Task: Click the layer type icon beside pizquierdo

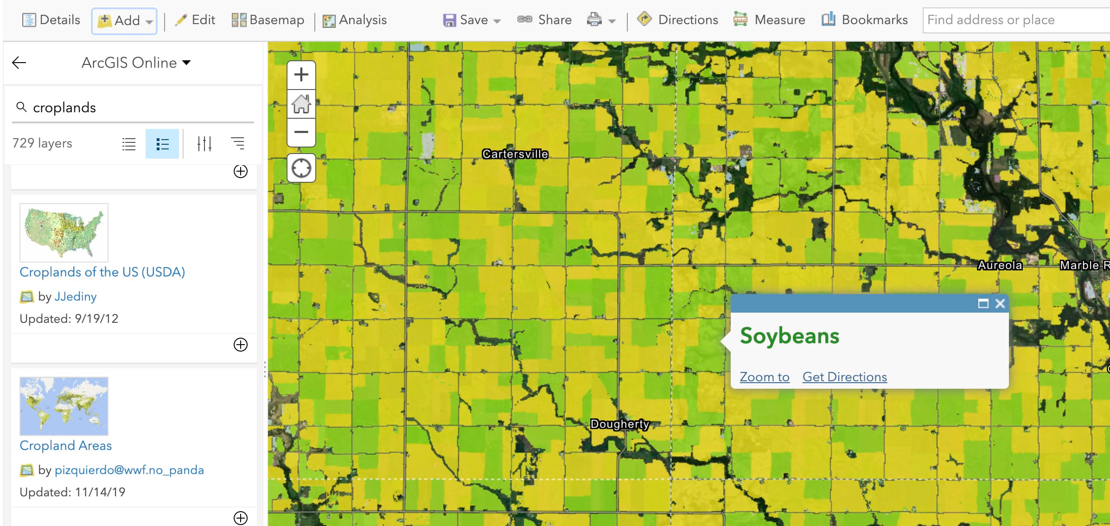Action: coord(27,470)
